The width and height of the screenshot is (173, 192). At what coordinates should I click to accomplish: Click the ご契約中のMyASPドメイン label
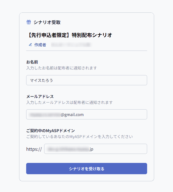coord(50,130)
